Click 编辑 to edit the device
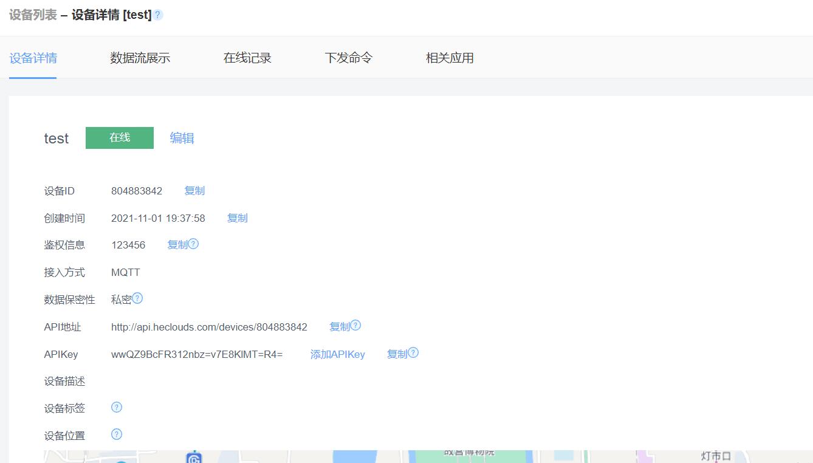 (182, 138)
